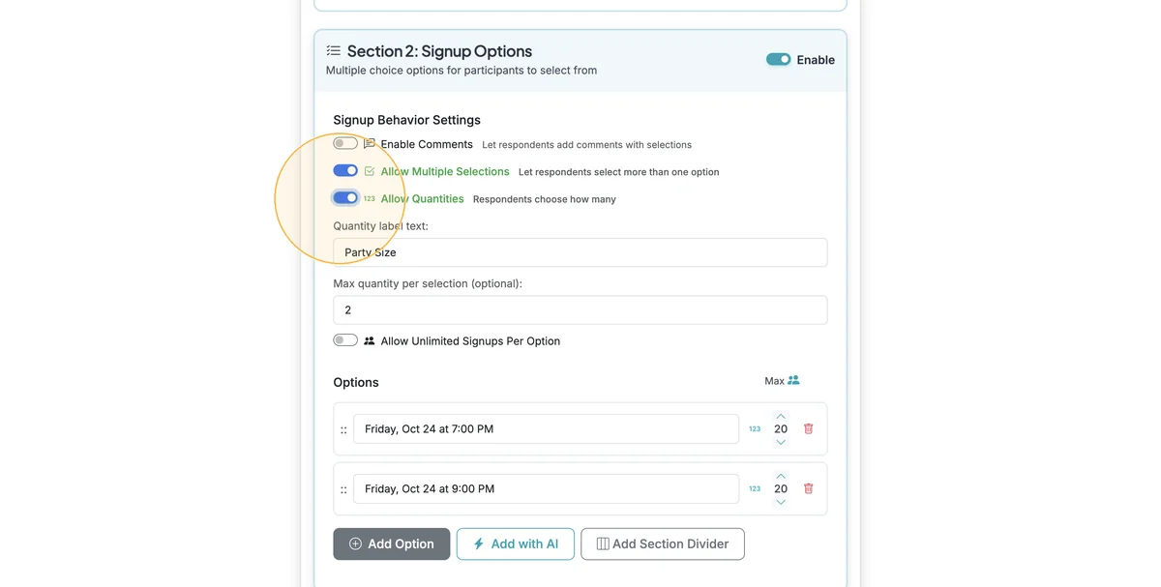The image size is (1161, 587).
Task: Toggle Allow Unlimited Signups Per Option
Action: [345, 339]
